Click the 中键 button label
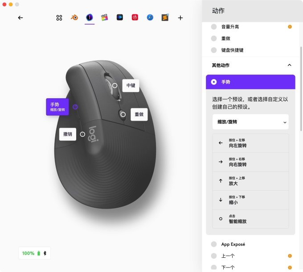 pyautogui.click(x=131, y=85)
